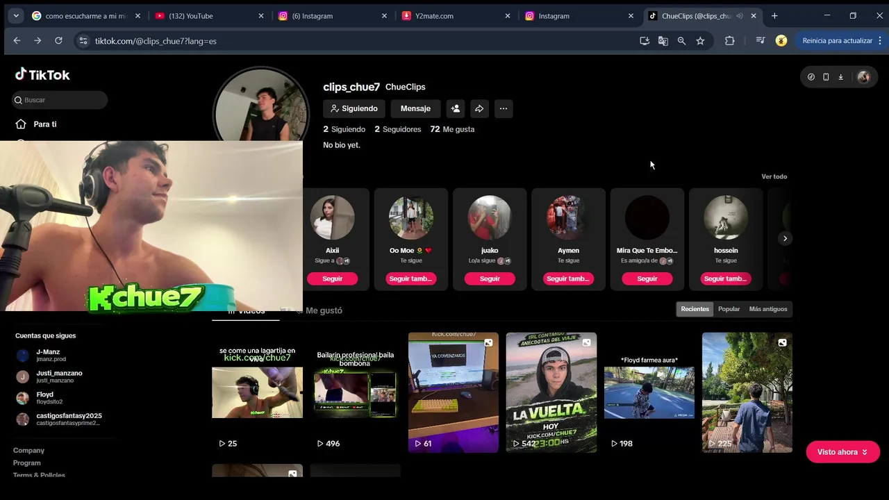
Task: Click the download app icon in top pill
Action: click(x=840, y=77)
